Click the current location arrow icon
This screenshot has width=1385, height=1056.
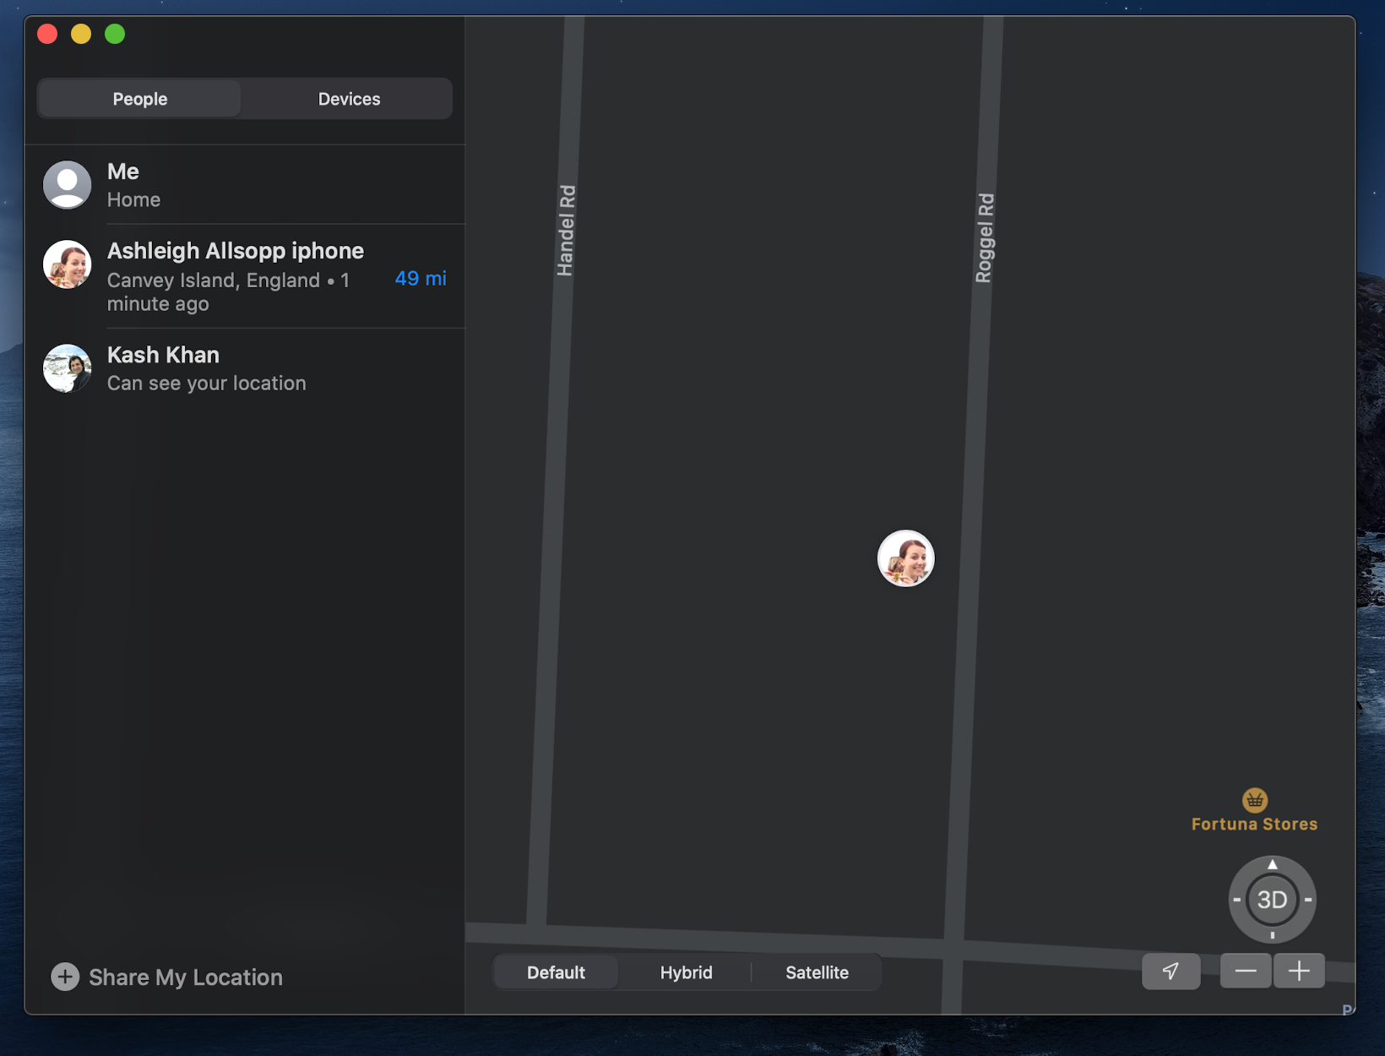tap(1170, 972)
